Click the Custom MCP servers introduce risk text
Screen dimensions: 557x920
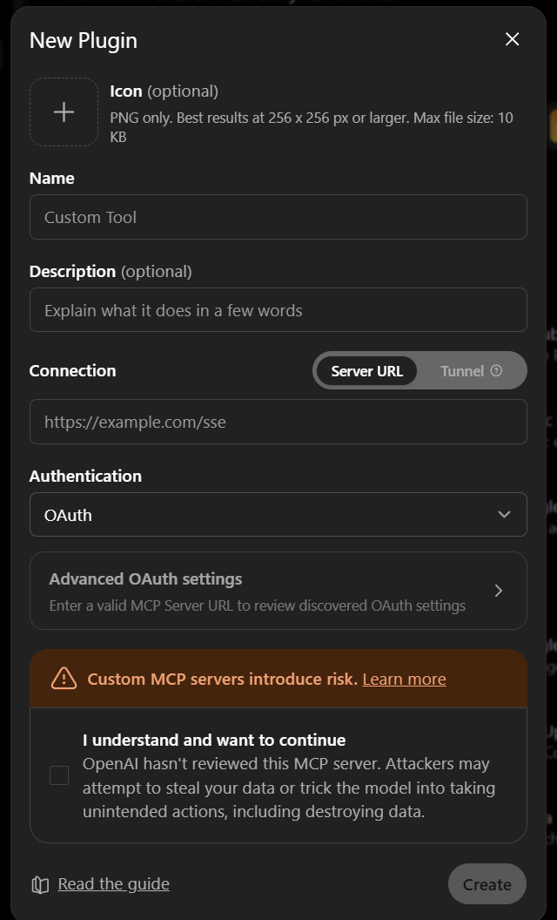pyautogui.click(x=222, y=679)
